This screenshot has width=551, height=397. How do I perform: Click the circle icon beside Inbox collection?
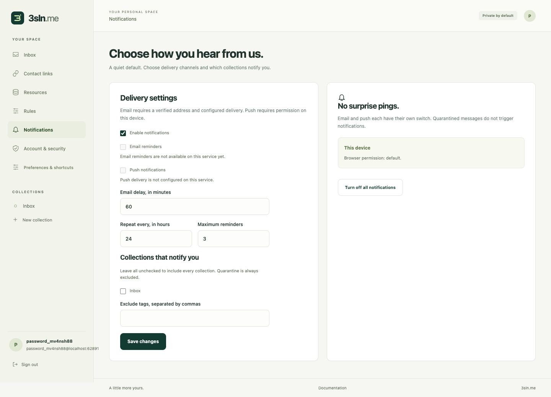15,206
